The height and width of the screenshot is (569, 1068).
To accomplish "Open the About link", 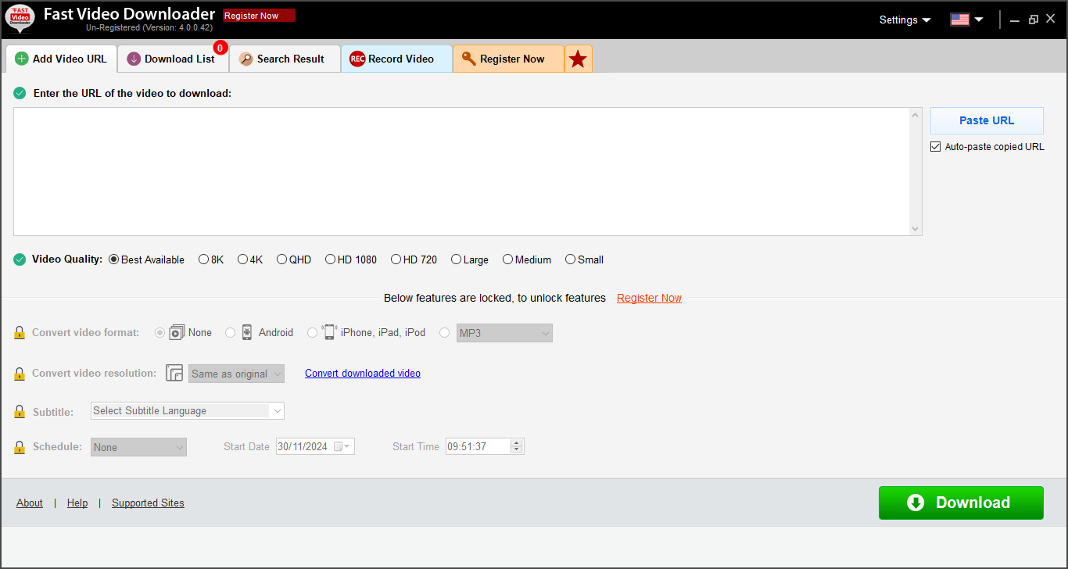I will (30, 503).
